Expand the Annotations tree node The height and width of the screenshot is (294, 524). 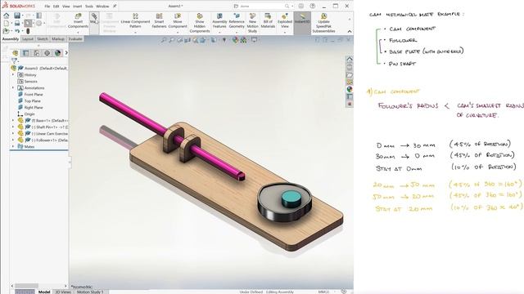13,87
